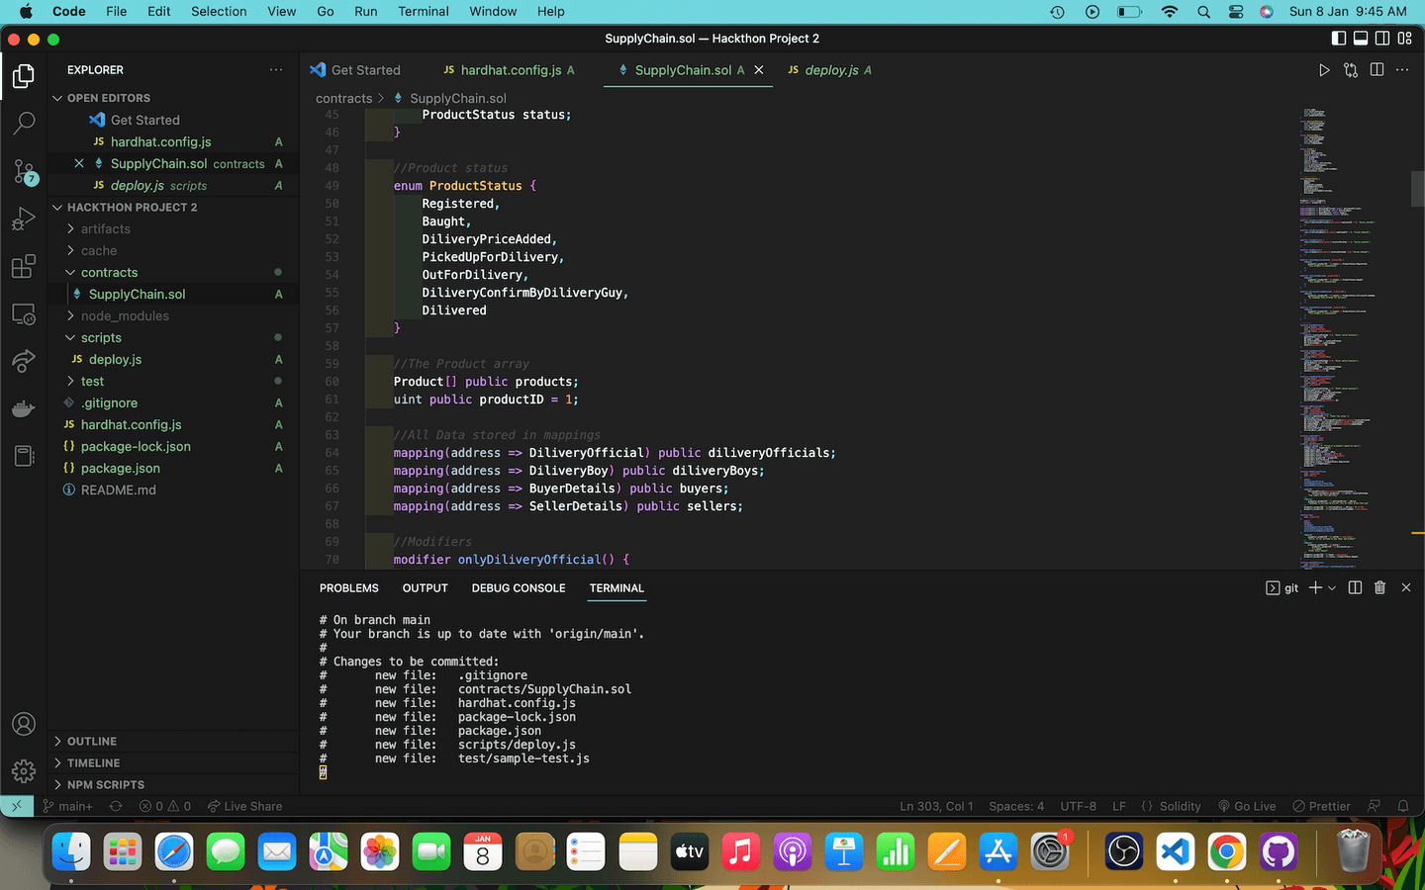
Task: Synchronize changes icon in status bar
Action: 116,806
